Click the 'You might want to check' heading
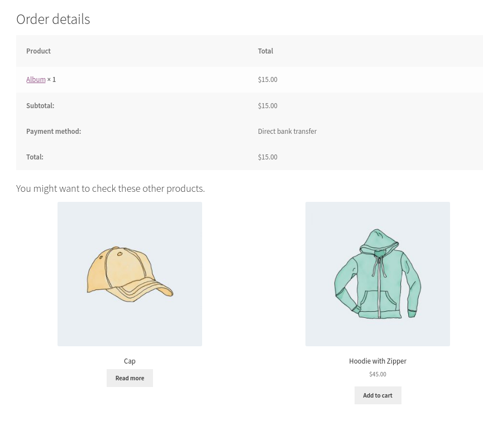Screen dimensions: 483x421 coord(111,188)
